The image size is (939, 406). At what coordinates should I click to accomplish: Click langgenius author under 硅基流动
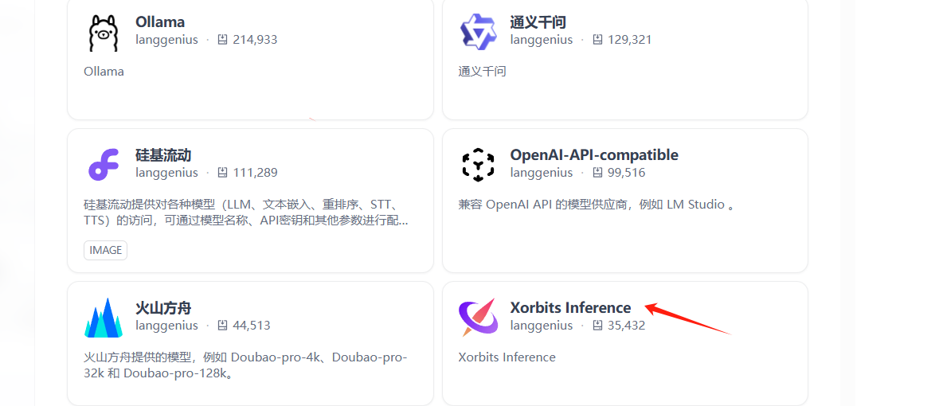tap(166, 173)
